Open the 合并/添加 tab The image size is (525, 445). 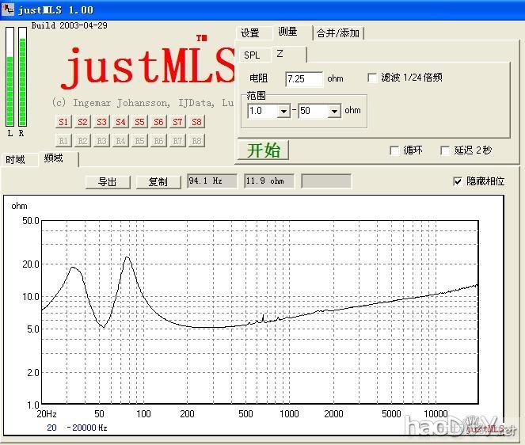point(338,33)
